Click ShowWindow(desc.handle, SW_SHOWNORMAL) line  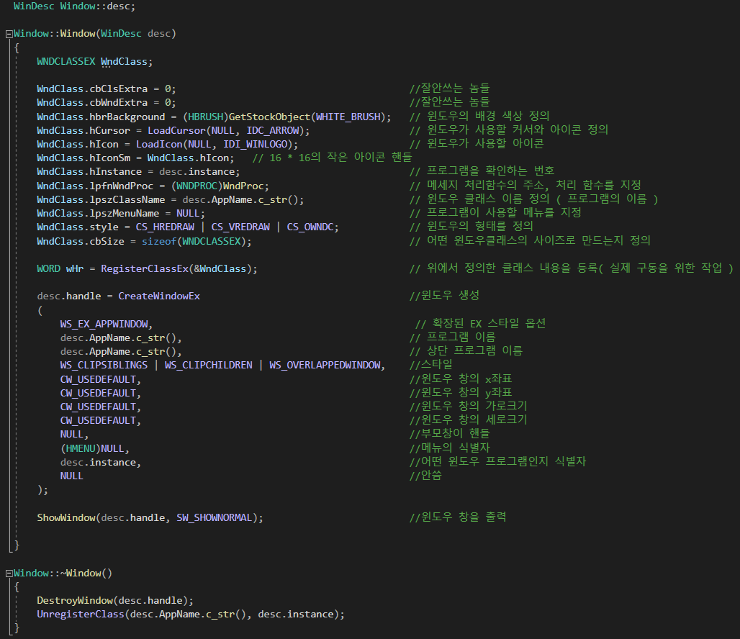click(150, 517)
